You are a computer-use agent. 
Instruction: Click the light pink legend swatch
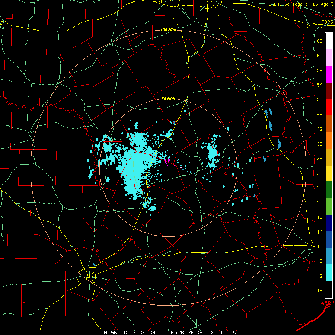click(329, 57)
